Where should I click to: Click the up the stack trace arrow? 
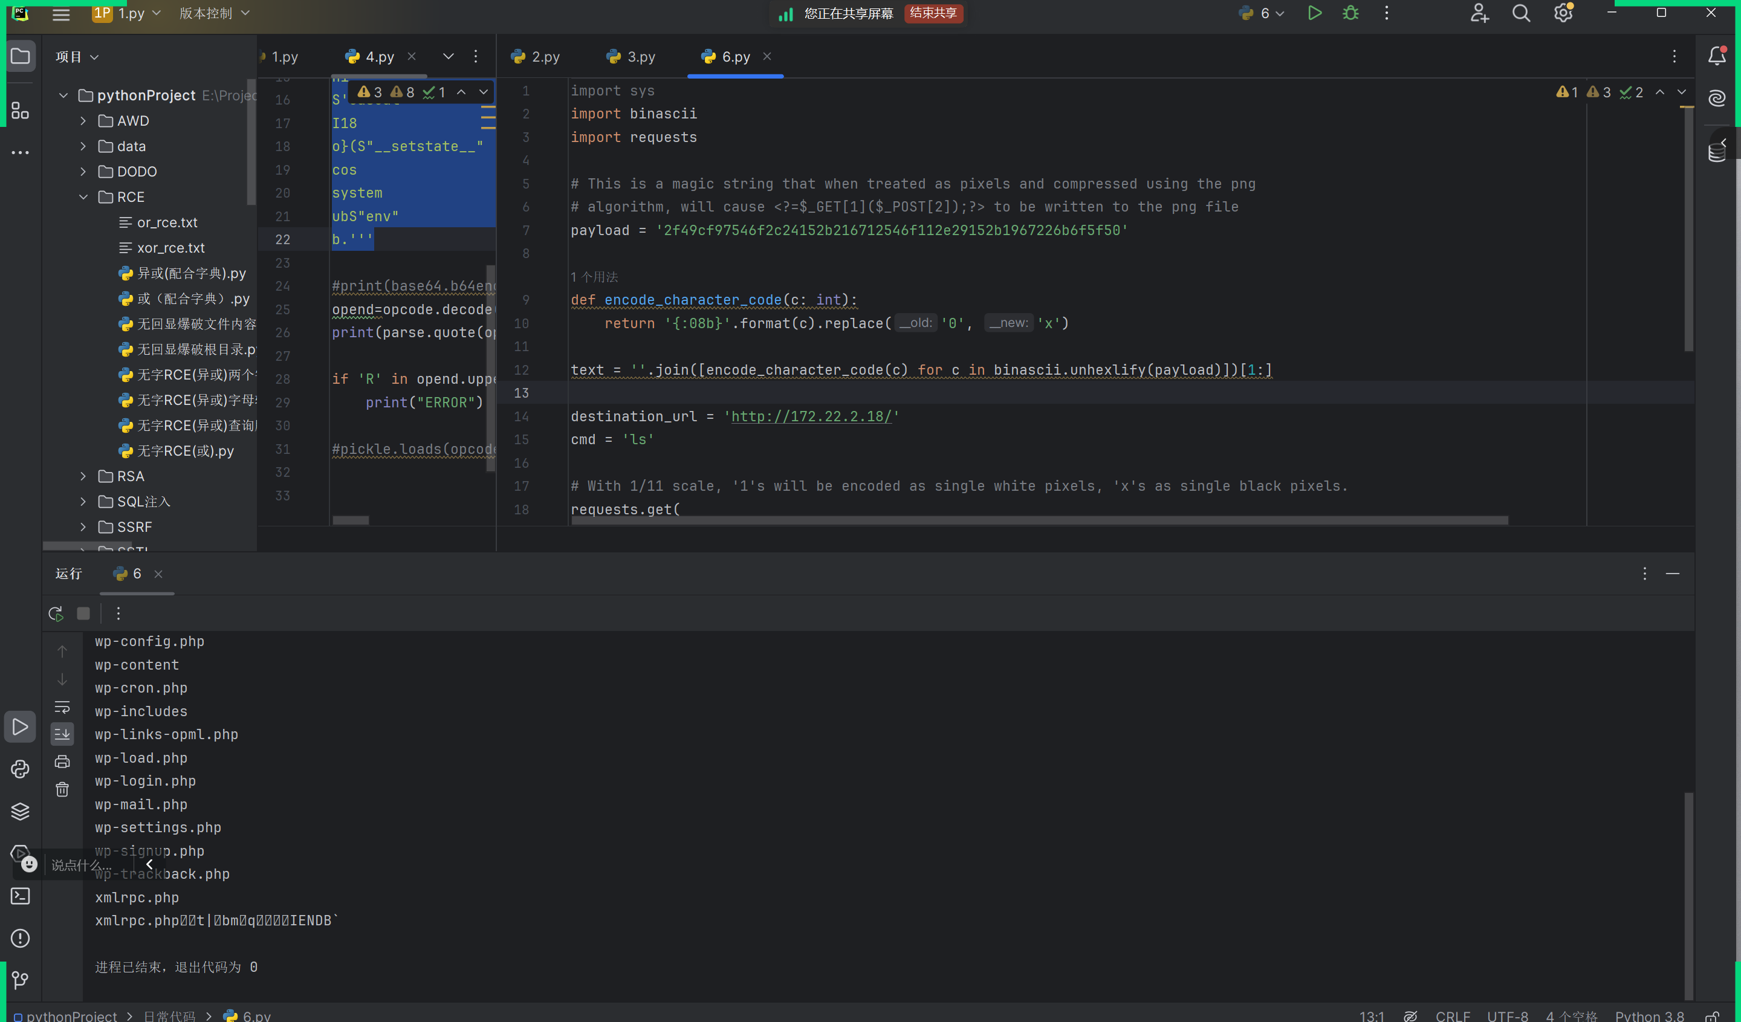[62, 651]
